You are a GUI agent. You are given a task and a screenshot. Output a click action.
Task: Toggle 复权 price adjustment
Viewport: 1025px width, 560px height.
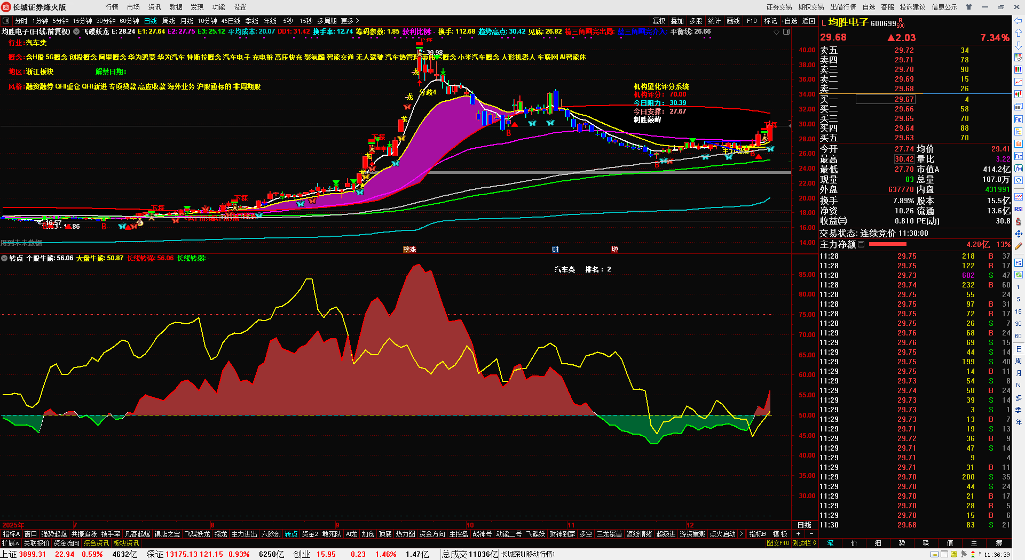click(659, 21)
